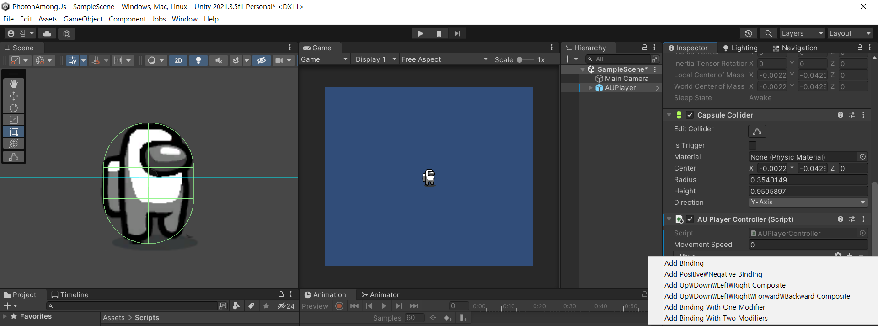878x326 pixels.
Task: Filter favorites star in Project panel
Action: (x=266, y=306)
